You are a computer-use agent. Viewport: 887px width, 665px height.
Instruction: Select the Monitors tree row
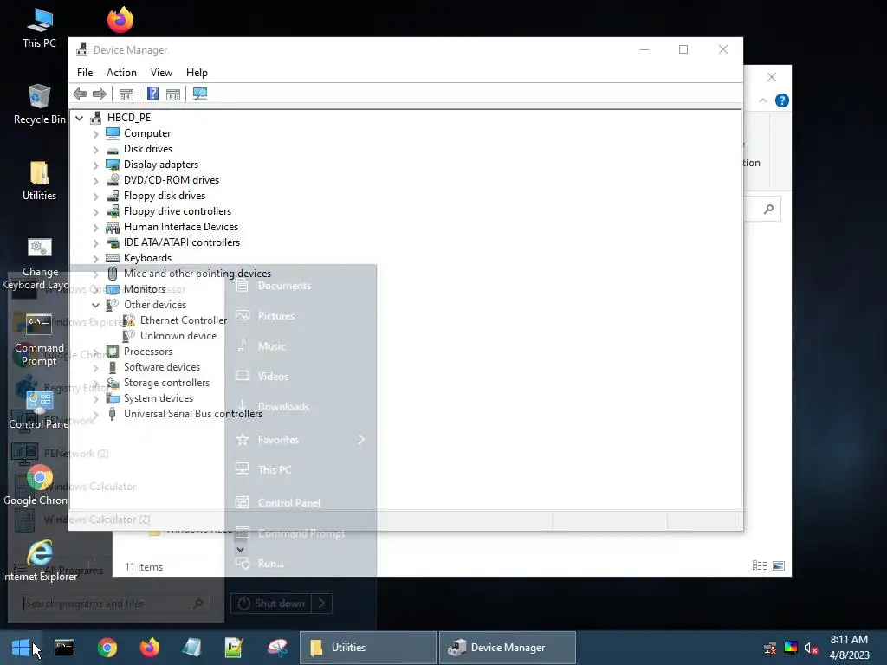pos(145,289)
